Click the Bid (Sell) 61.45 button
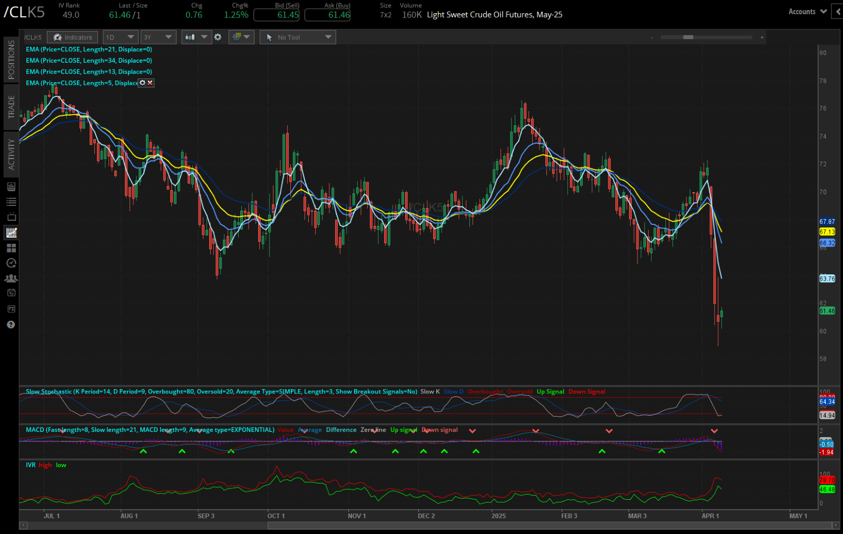Image resolution: width=843 pixels, height=534 pixels. [277, 15]
